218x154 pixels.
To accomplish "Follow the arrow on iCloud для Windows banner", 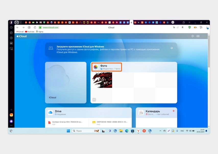I will click(171, 48).
